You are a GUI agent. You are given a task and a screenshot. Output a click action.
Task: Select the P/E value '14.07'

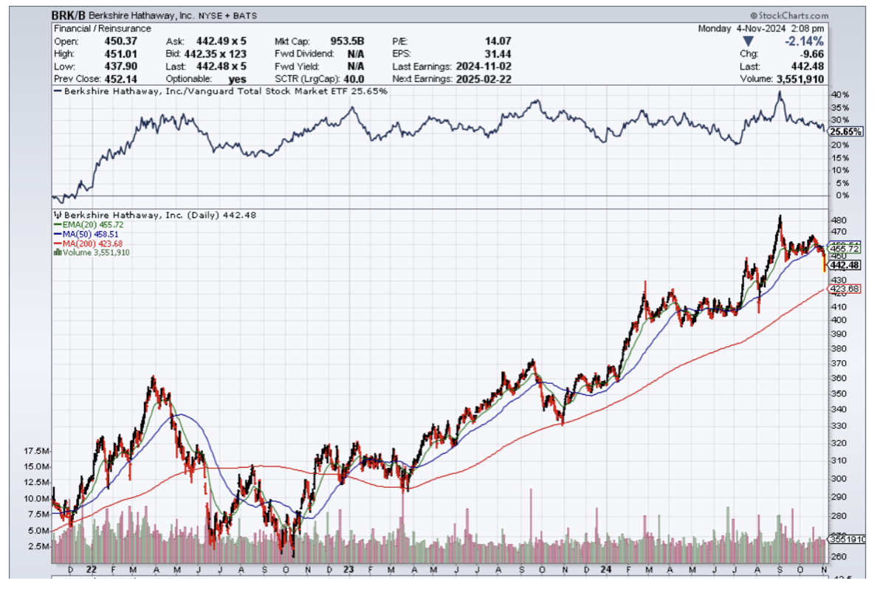coord(498,41)
